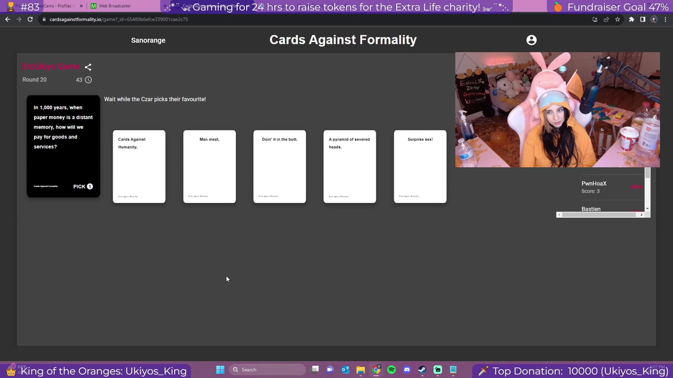This screenshot has height=378, width=673.
Task: Click the Sanorange username text
Action: pyautogui.click(x=148, y=40)
